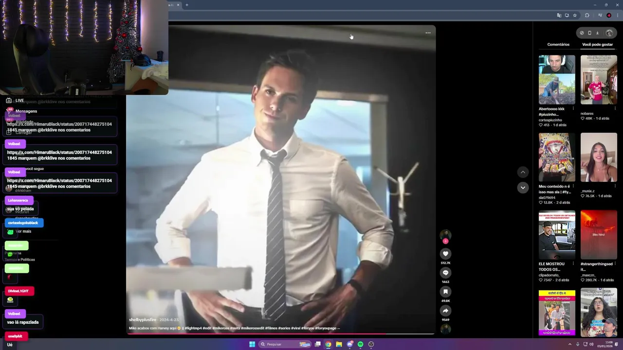Screen dimensions: 623x350
Task: Go to the next video with down arrow
Action: [x=523, y=188]
